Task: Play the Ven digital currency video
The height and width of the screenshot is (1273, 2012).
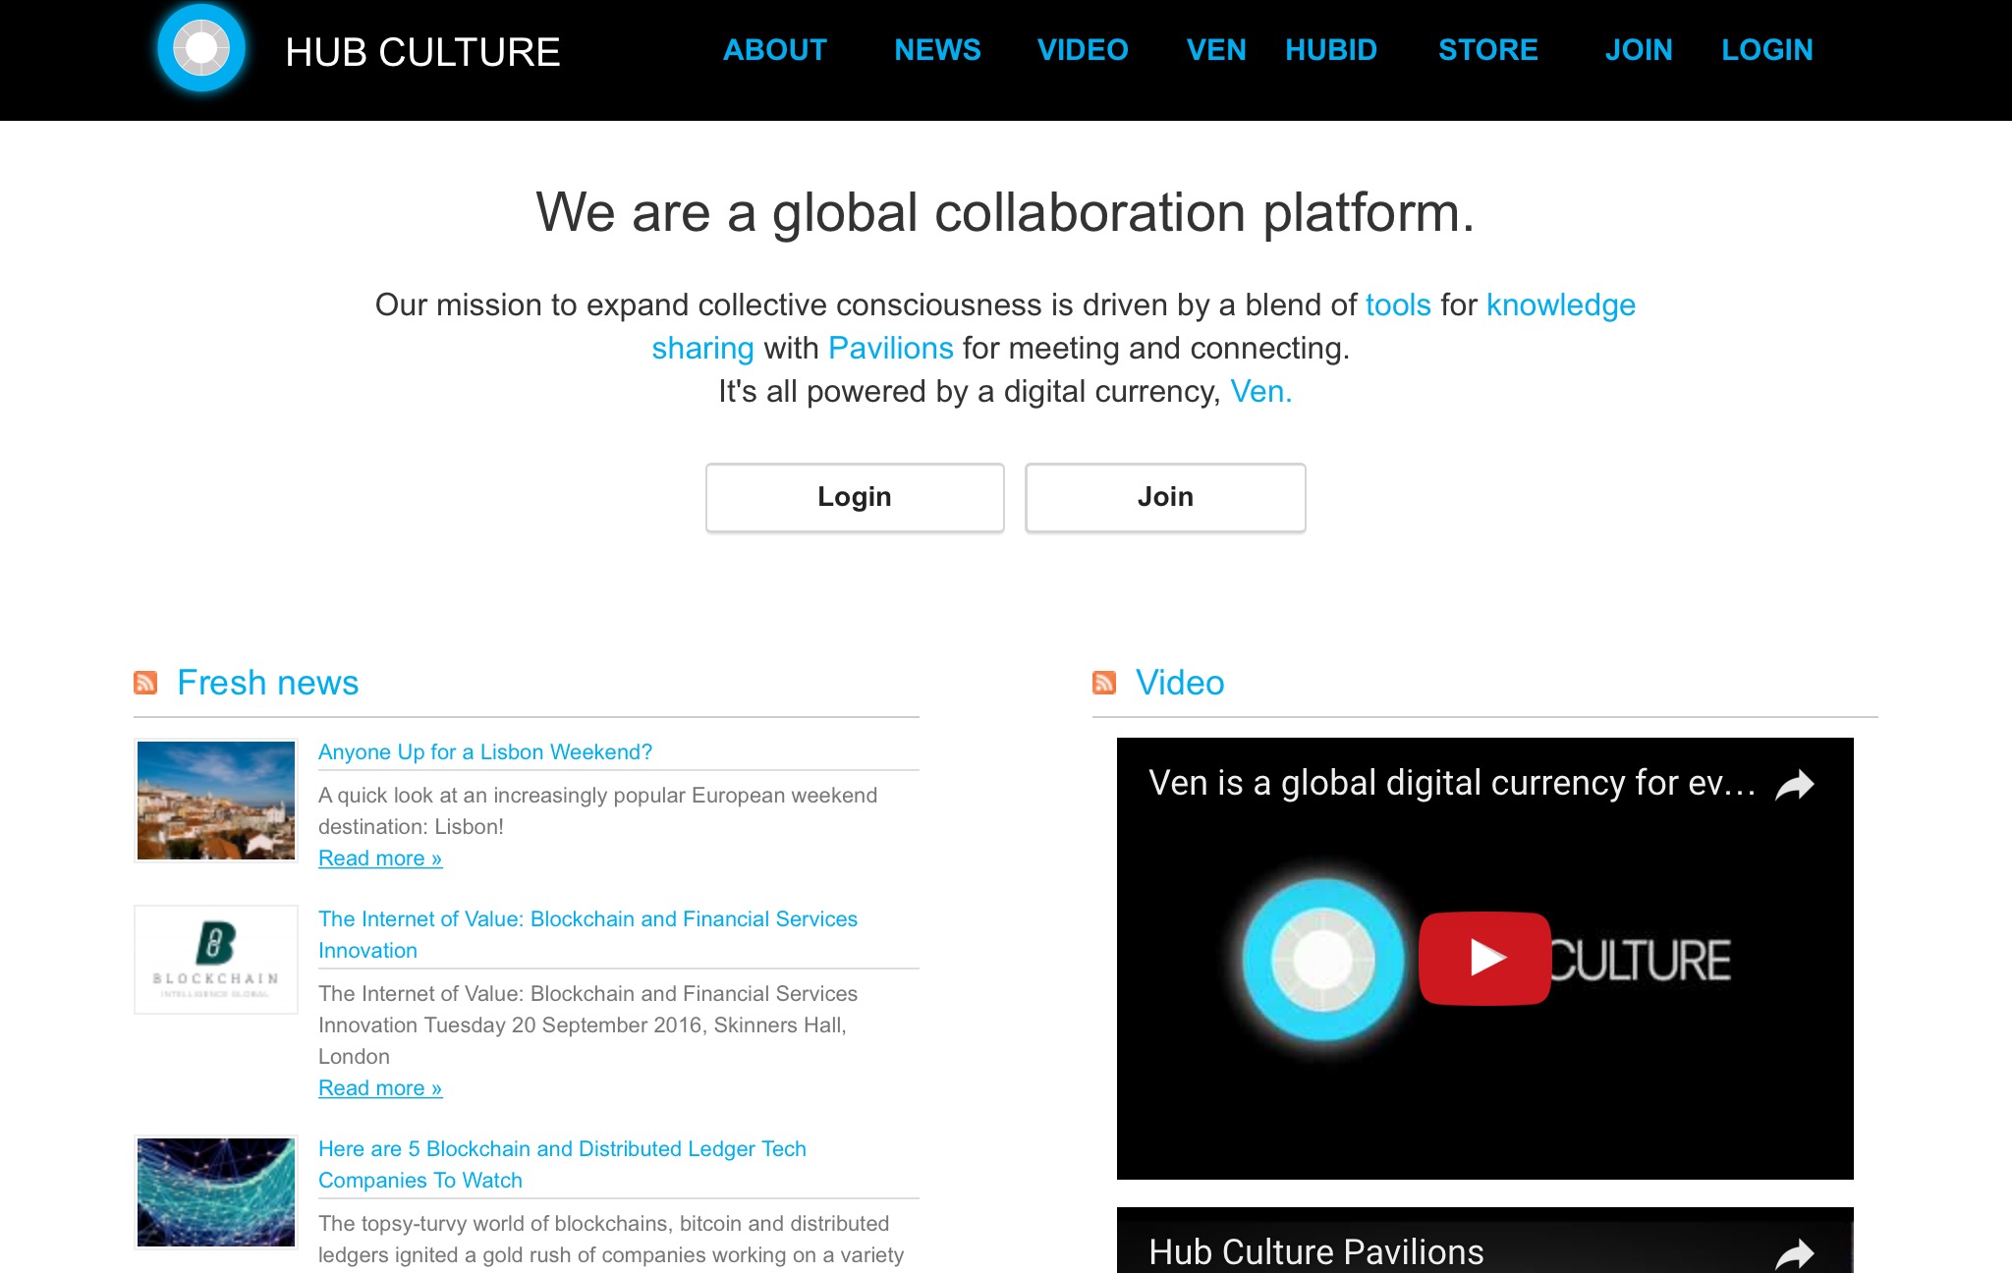Action: click(1484, 959)
